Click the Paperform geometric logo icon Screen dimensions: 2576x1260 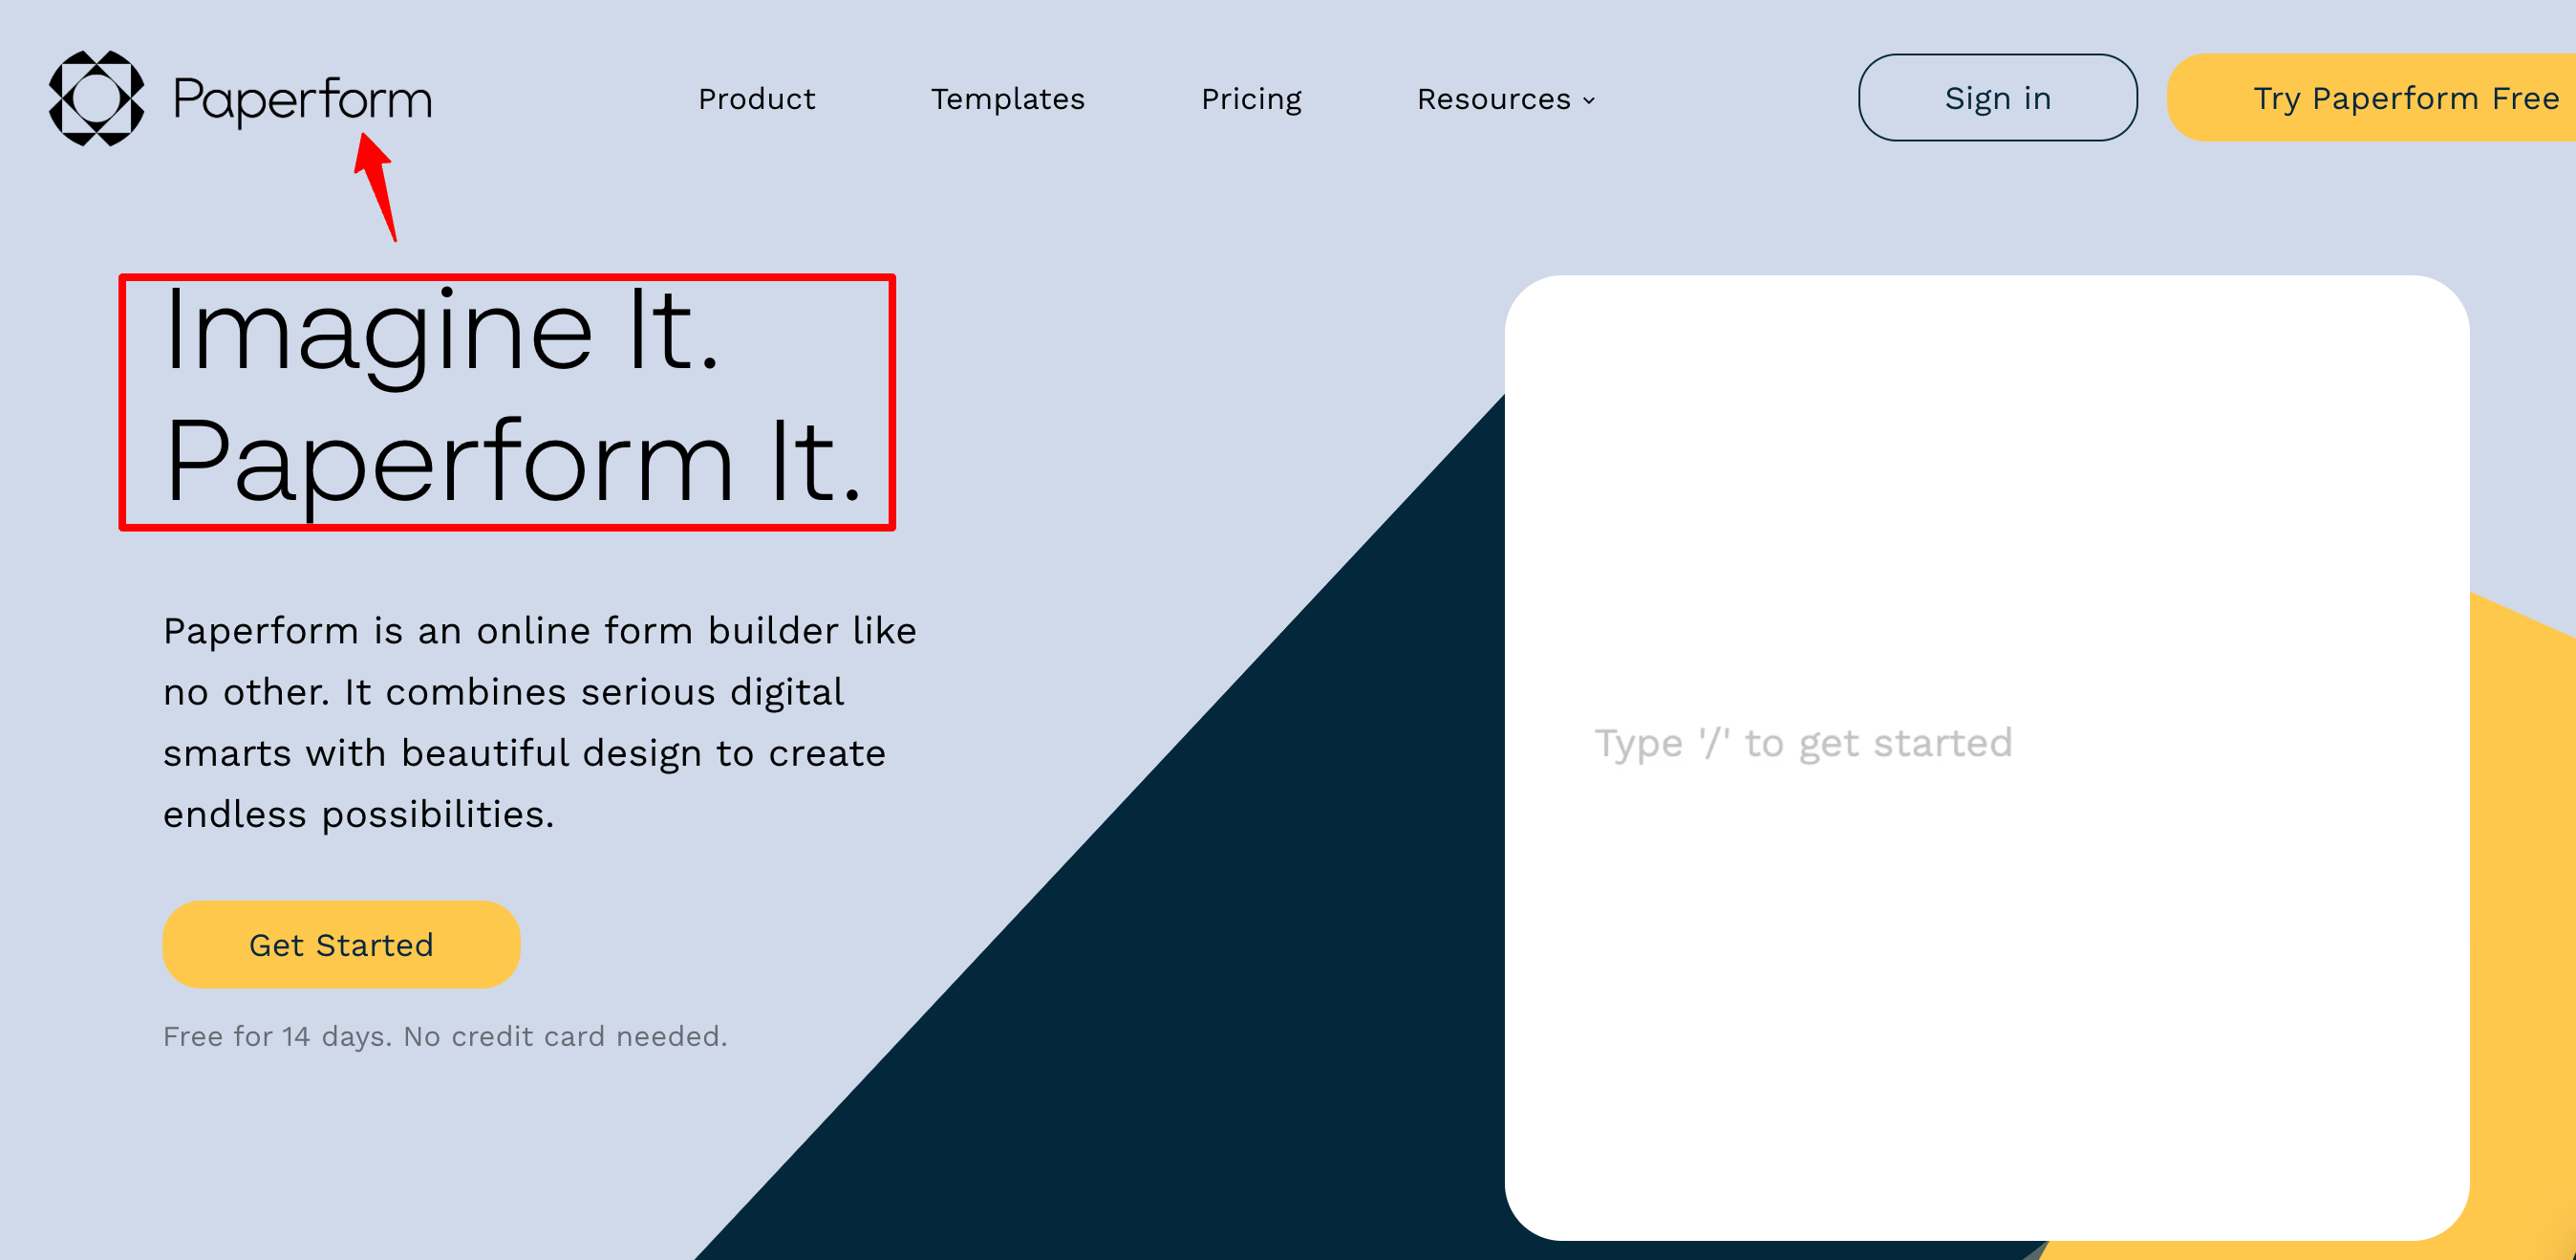96,98
